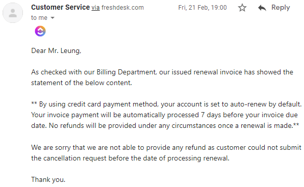The height and width of the screenshot is (187, 304).
Task: Click the 'Fri, 21 Feb, 19:00' timestamp
Action: click(202, 8)
